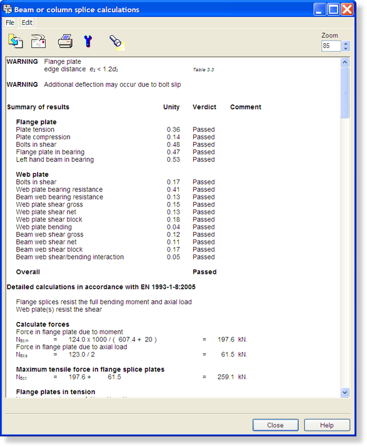The image size is (367, 447).
Task: Click 'Beam web shear net' row
Action: pyautogui.click(x=46, y=242)
